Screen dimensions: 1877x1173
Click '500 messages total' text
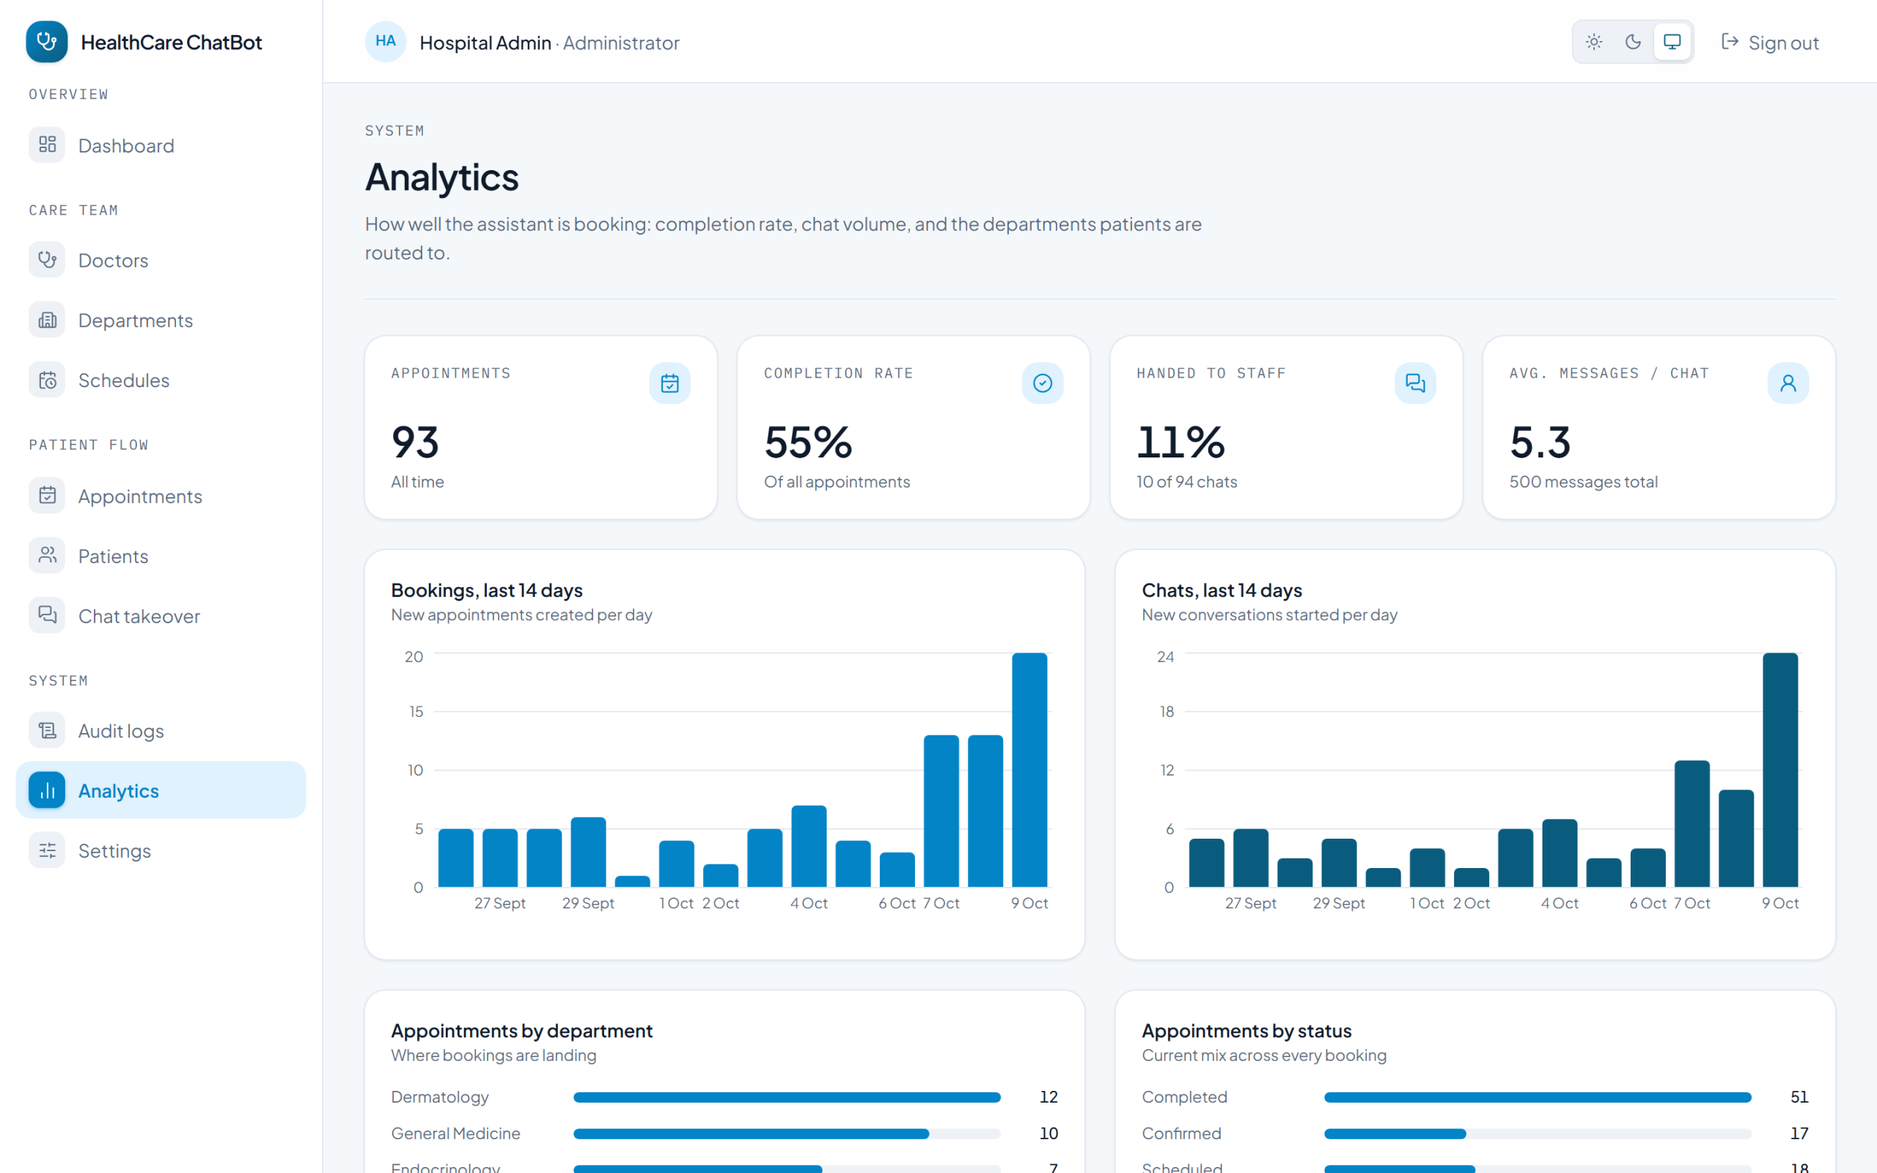[1583, 482]
